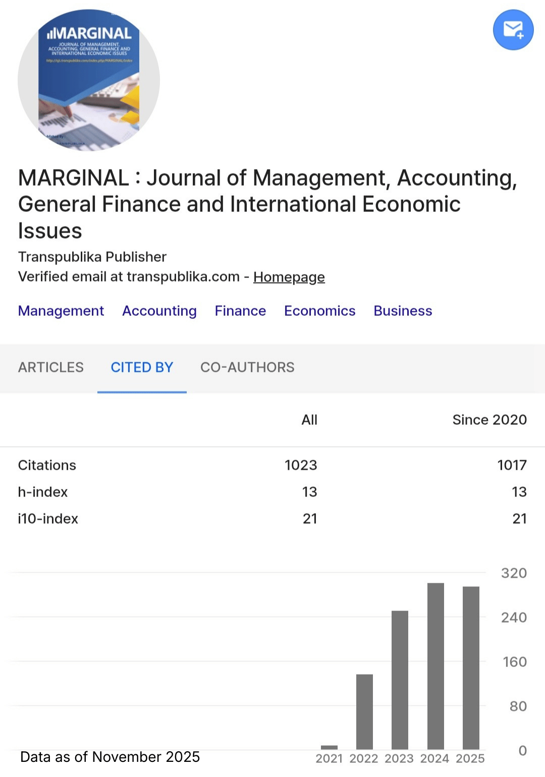Switch to the Co-Authors tab
This screenshot has width=545, height=777.
tap(247, 367)
